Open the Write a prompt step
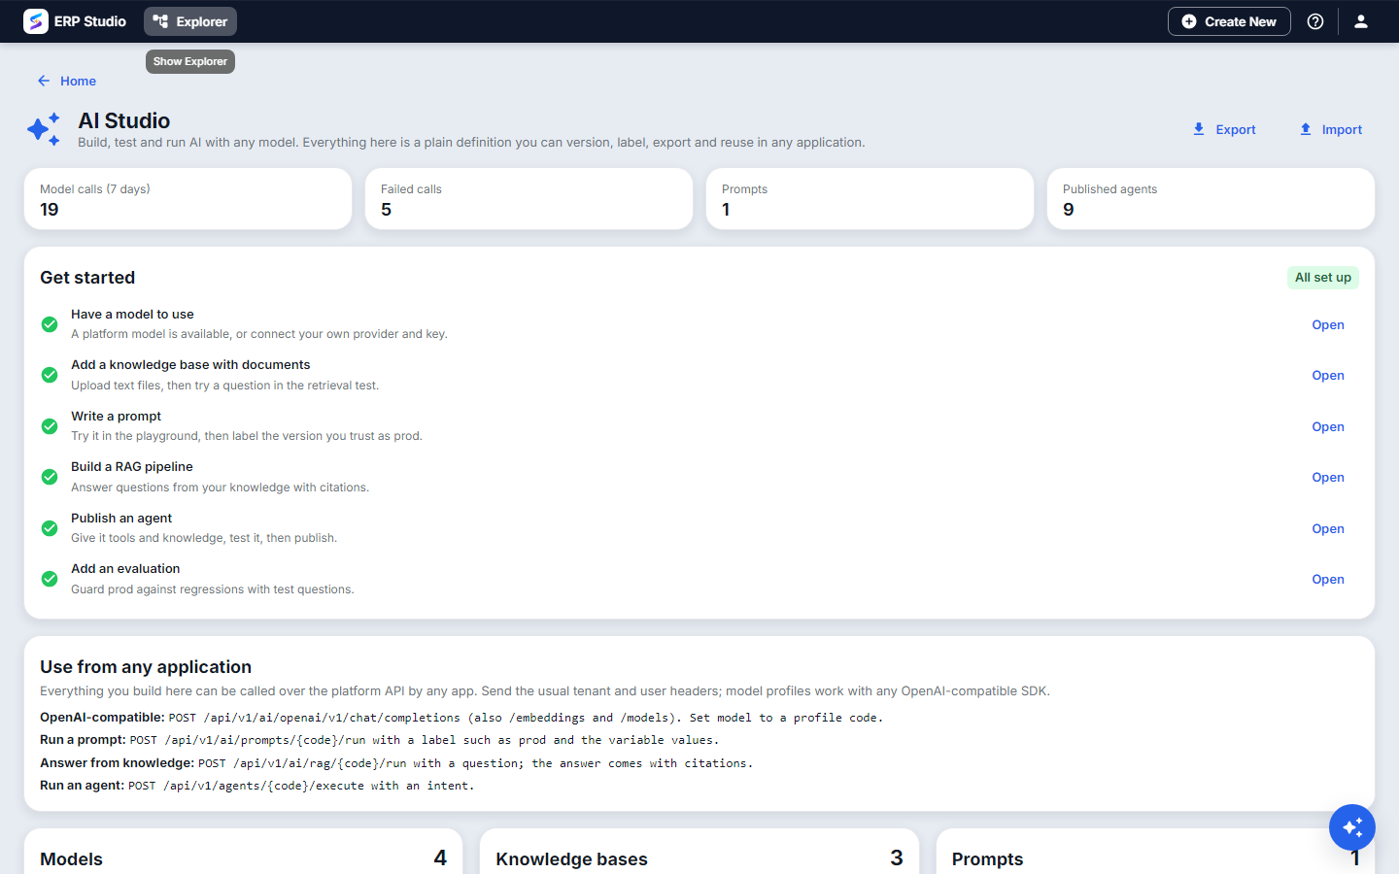 [1328, 426]
